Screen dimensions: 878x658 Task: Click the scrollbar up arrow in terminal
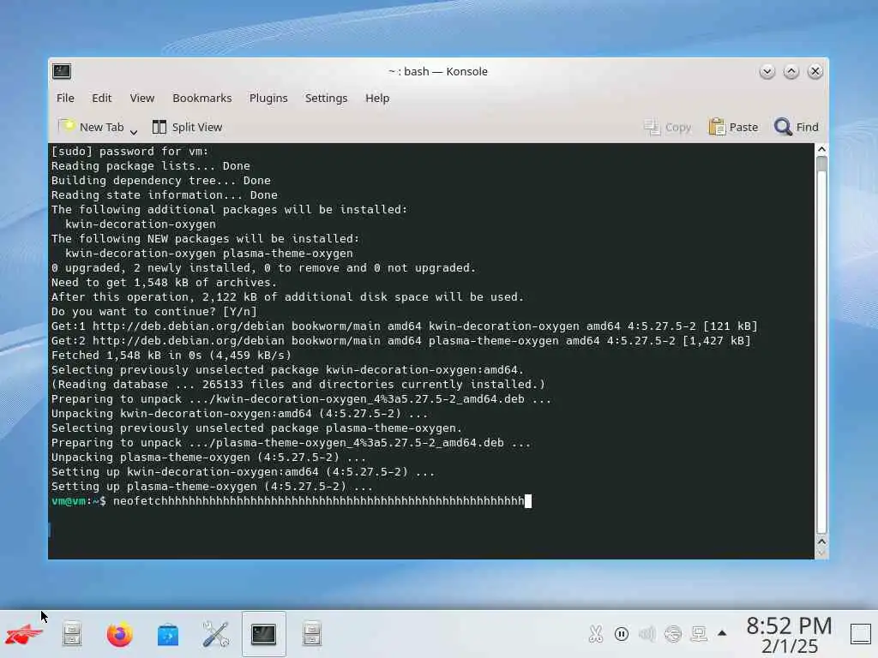(x=821, y=149)
